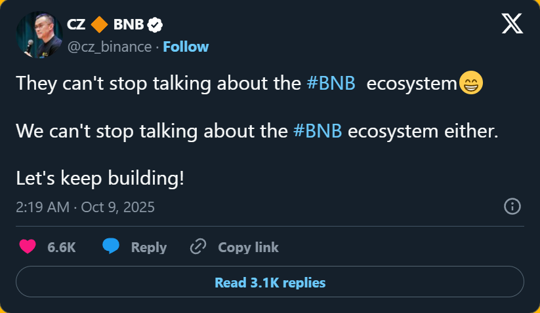Click the grinning emoji in tweet

(470, 84)
